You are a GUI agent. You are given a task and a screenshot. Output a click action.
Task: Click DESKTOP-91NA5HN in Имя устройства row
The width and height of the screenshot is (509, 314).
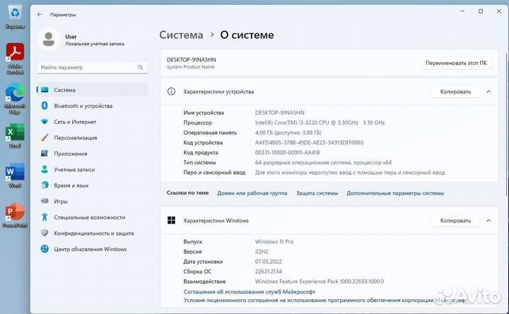click(280, 112)
